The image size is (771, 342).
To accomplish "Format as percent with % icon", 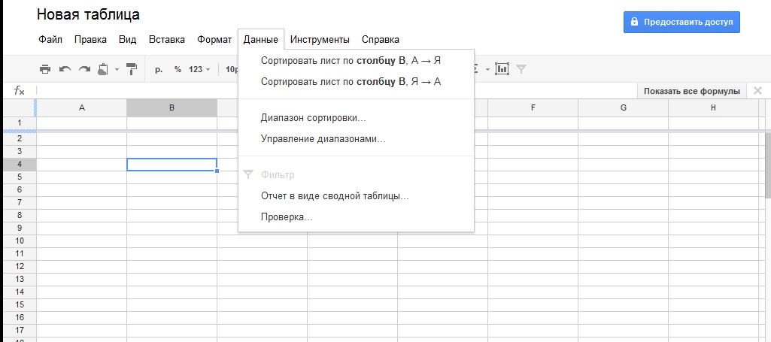I will tap(178, 69).
